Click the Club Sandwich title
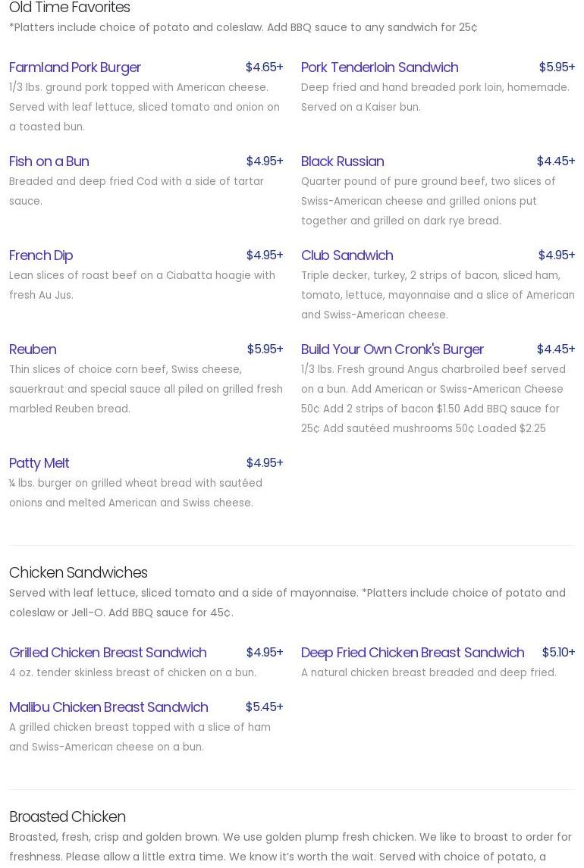Screen dimensions: 584x868 (347, 255)
